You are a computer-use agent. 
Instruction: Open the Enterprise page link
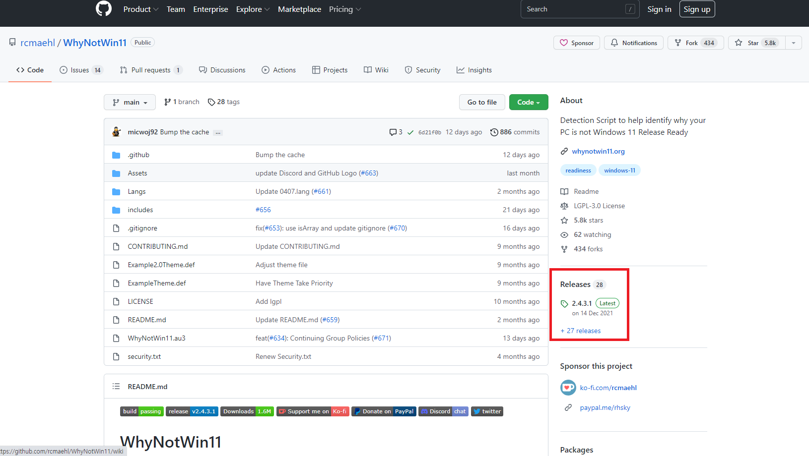click(x=210, y=9)
